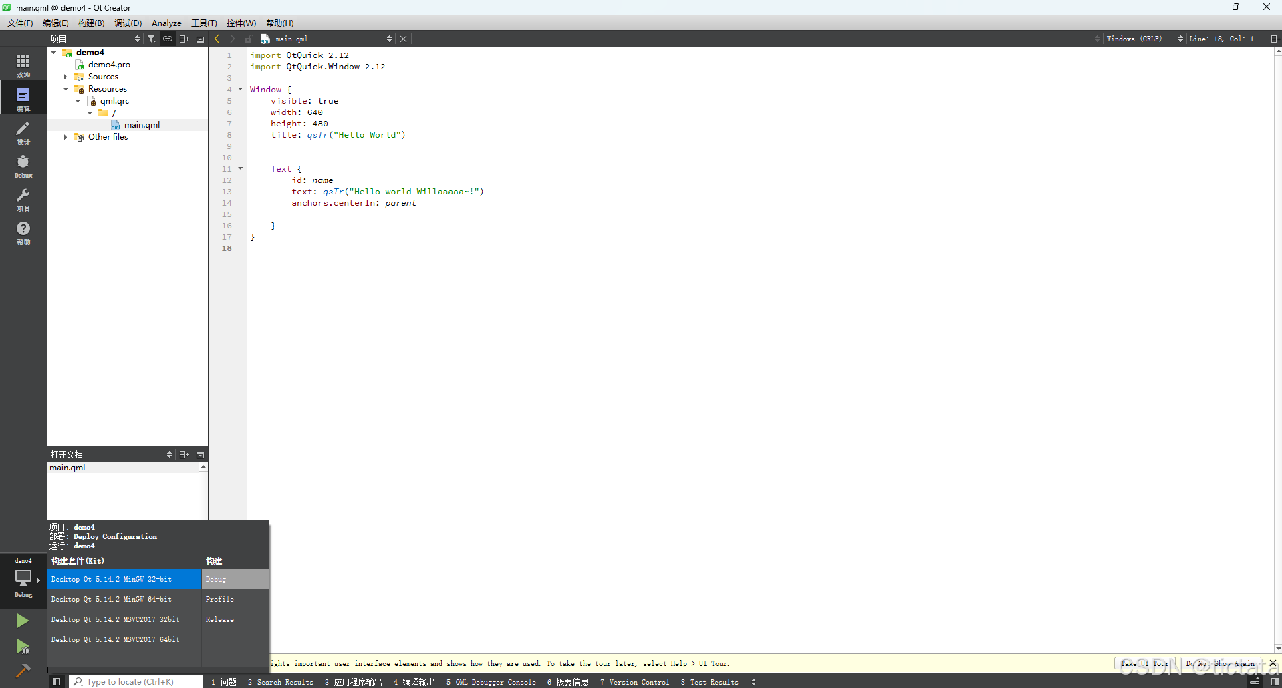Go forward in editor navigation history
The image size is (1282, 688).
click(232, 39)
